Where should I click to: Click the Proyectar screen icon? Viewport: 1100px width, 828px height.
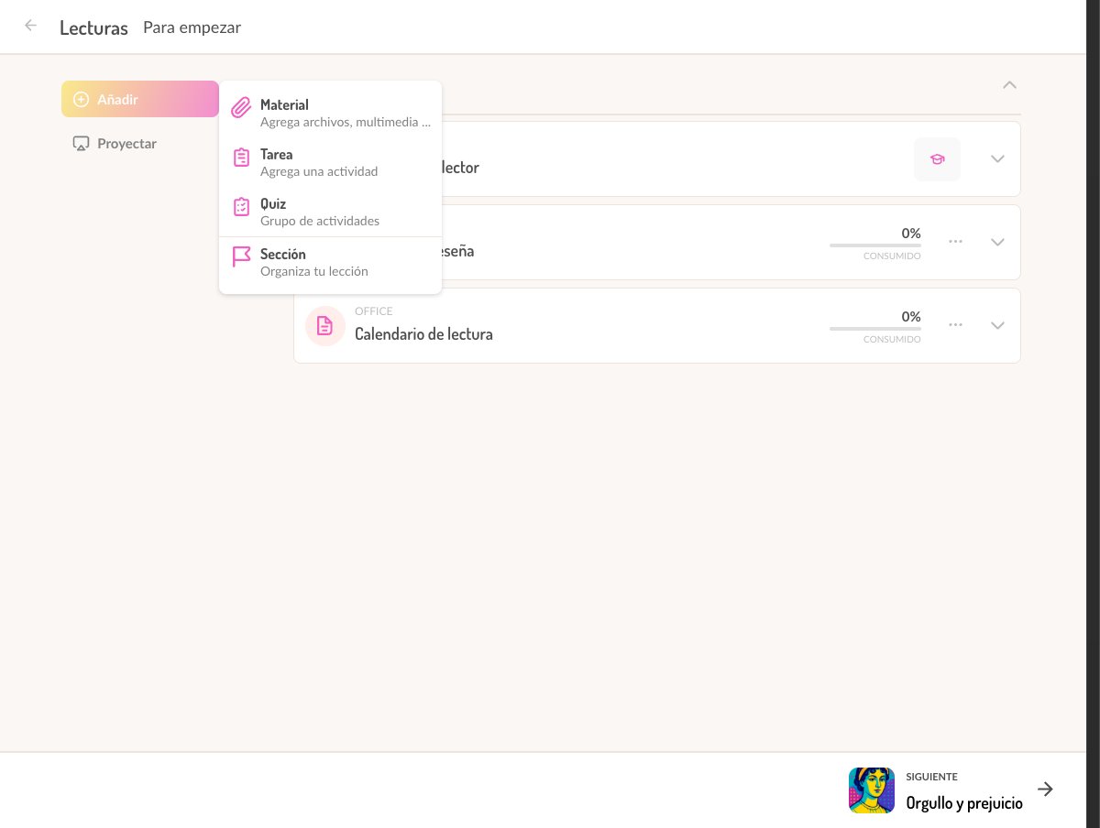pos(81,144)
